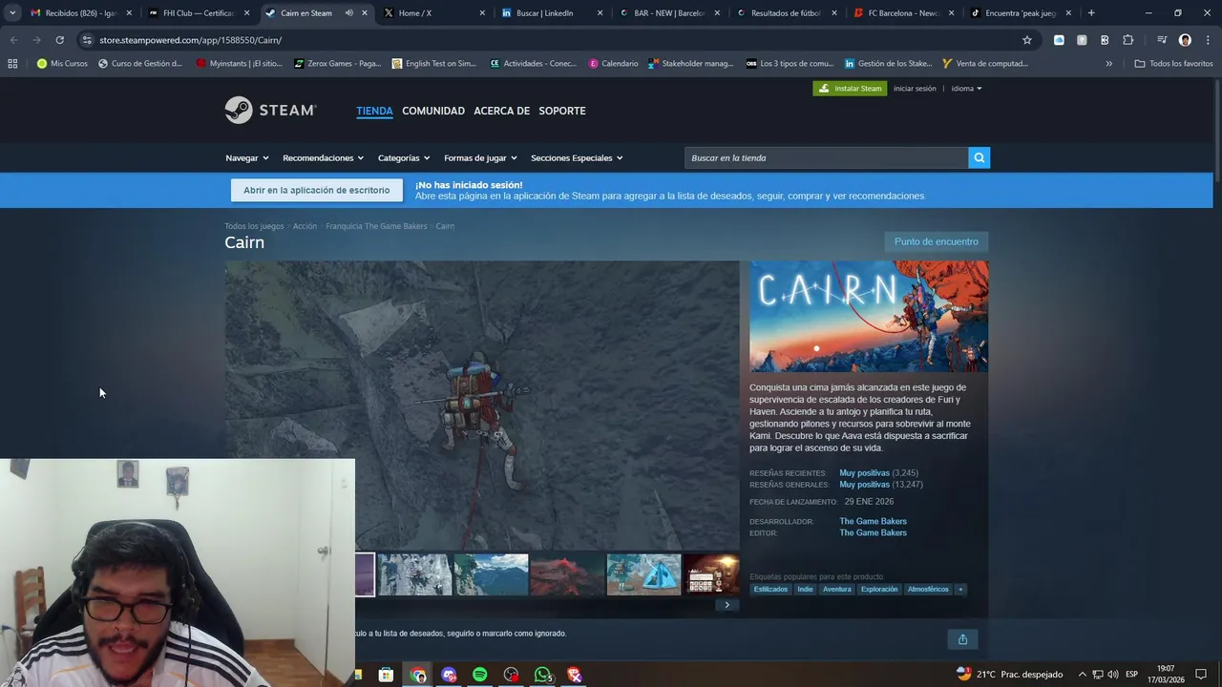1222x687 pixels.
Task: Click the Acción breadcrumb link
Action: (x=305, y=226)
